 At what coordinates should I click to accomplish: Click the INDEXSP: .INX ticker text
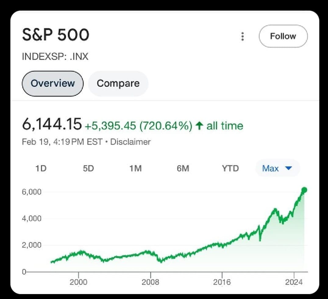point(55,57)
